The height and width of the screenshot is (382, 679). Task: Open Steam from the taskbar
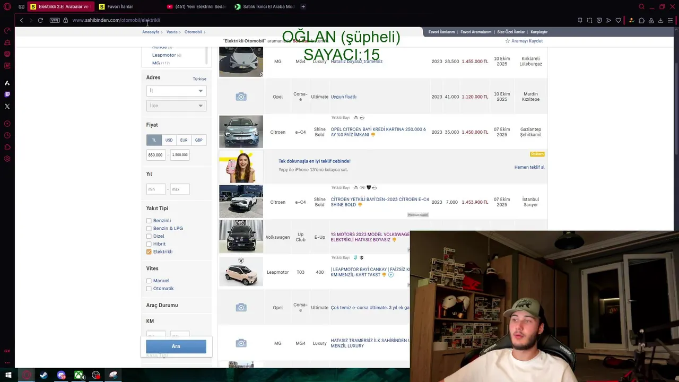[43, 375]
